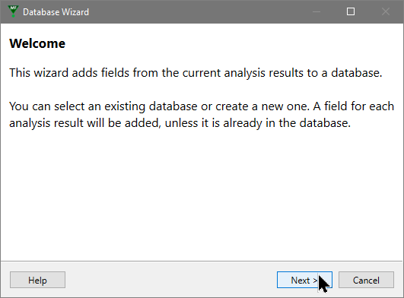Click the line starting 'You can select'
The height and width of the screenshot is (298, 404).
[202, 106]
